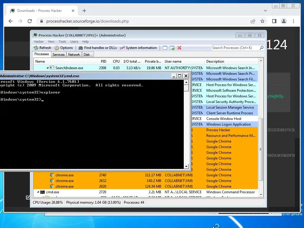304x228 pixels.
Task: Click Find handles or DLLs
Action: (x=97, y=48)
